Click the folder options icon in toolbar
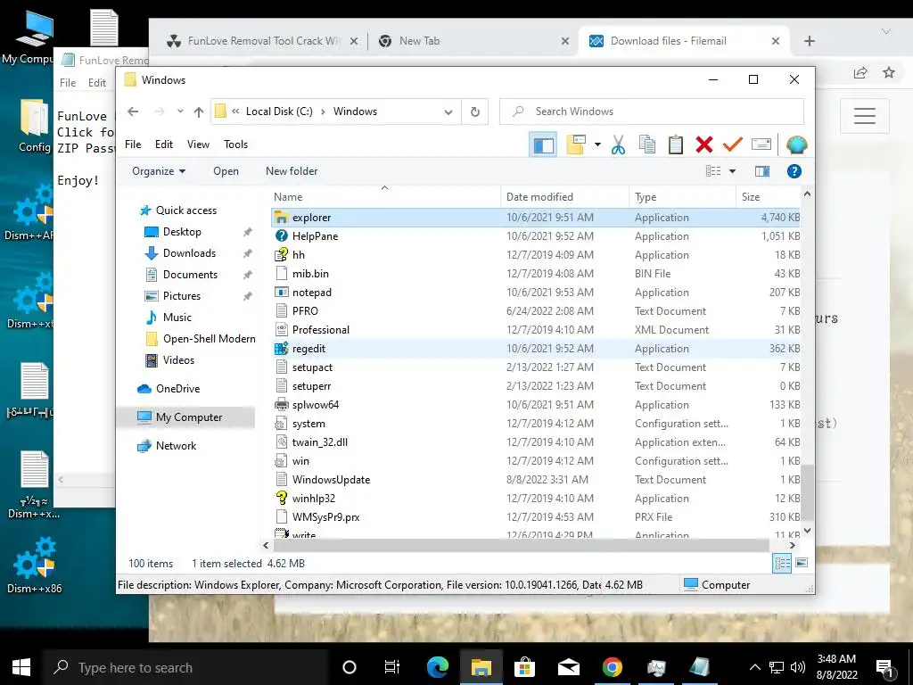This screenshot has width=913, height=685. (575, 144)
